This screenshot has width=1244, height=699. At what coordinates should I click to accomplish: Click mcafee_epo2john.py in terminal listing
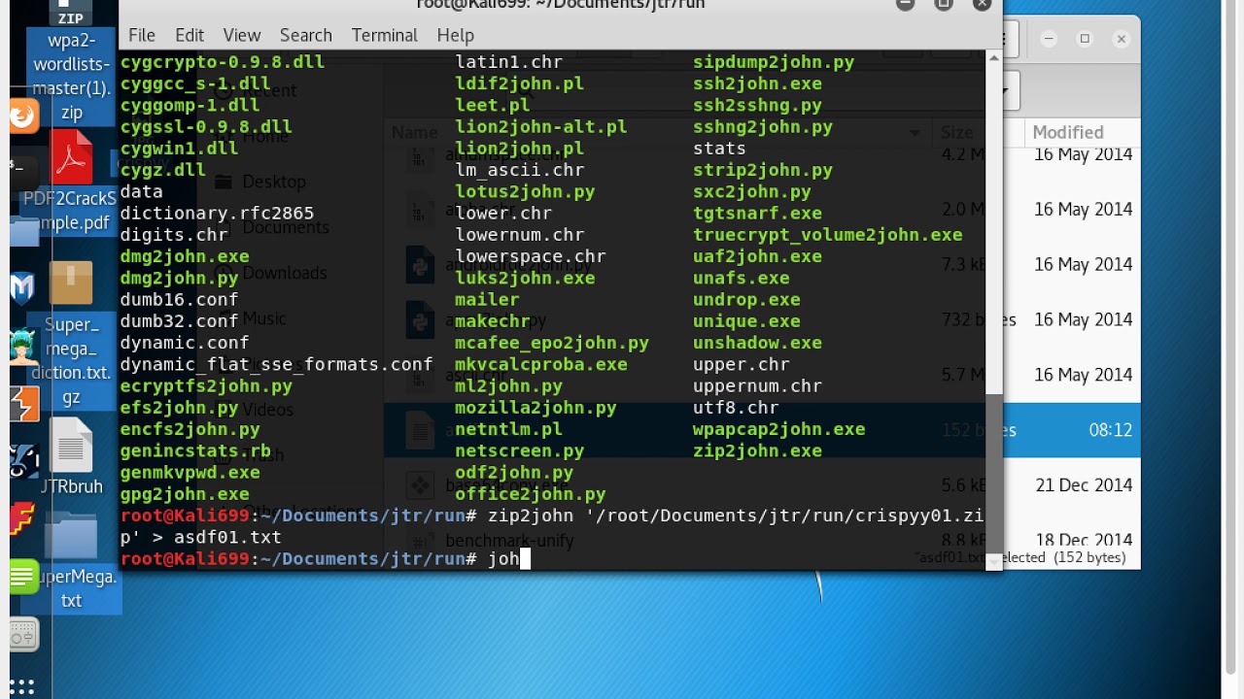point(552,343)
